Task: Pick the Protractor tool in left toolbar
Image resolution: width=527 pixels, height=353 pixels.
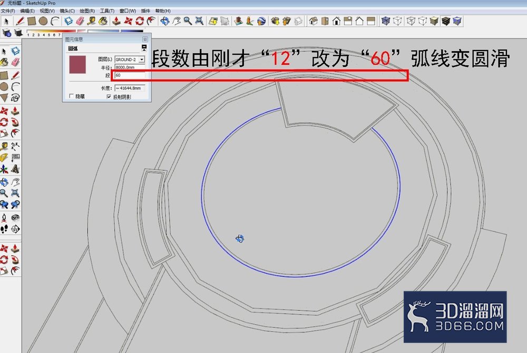Action: pos(4,157)
